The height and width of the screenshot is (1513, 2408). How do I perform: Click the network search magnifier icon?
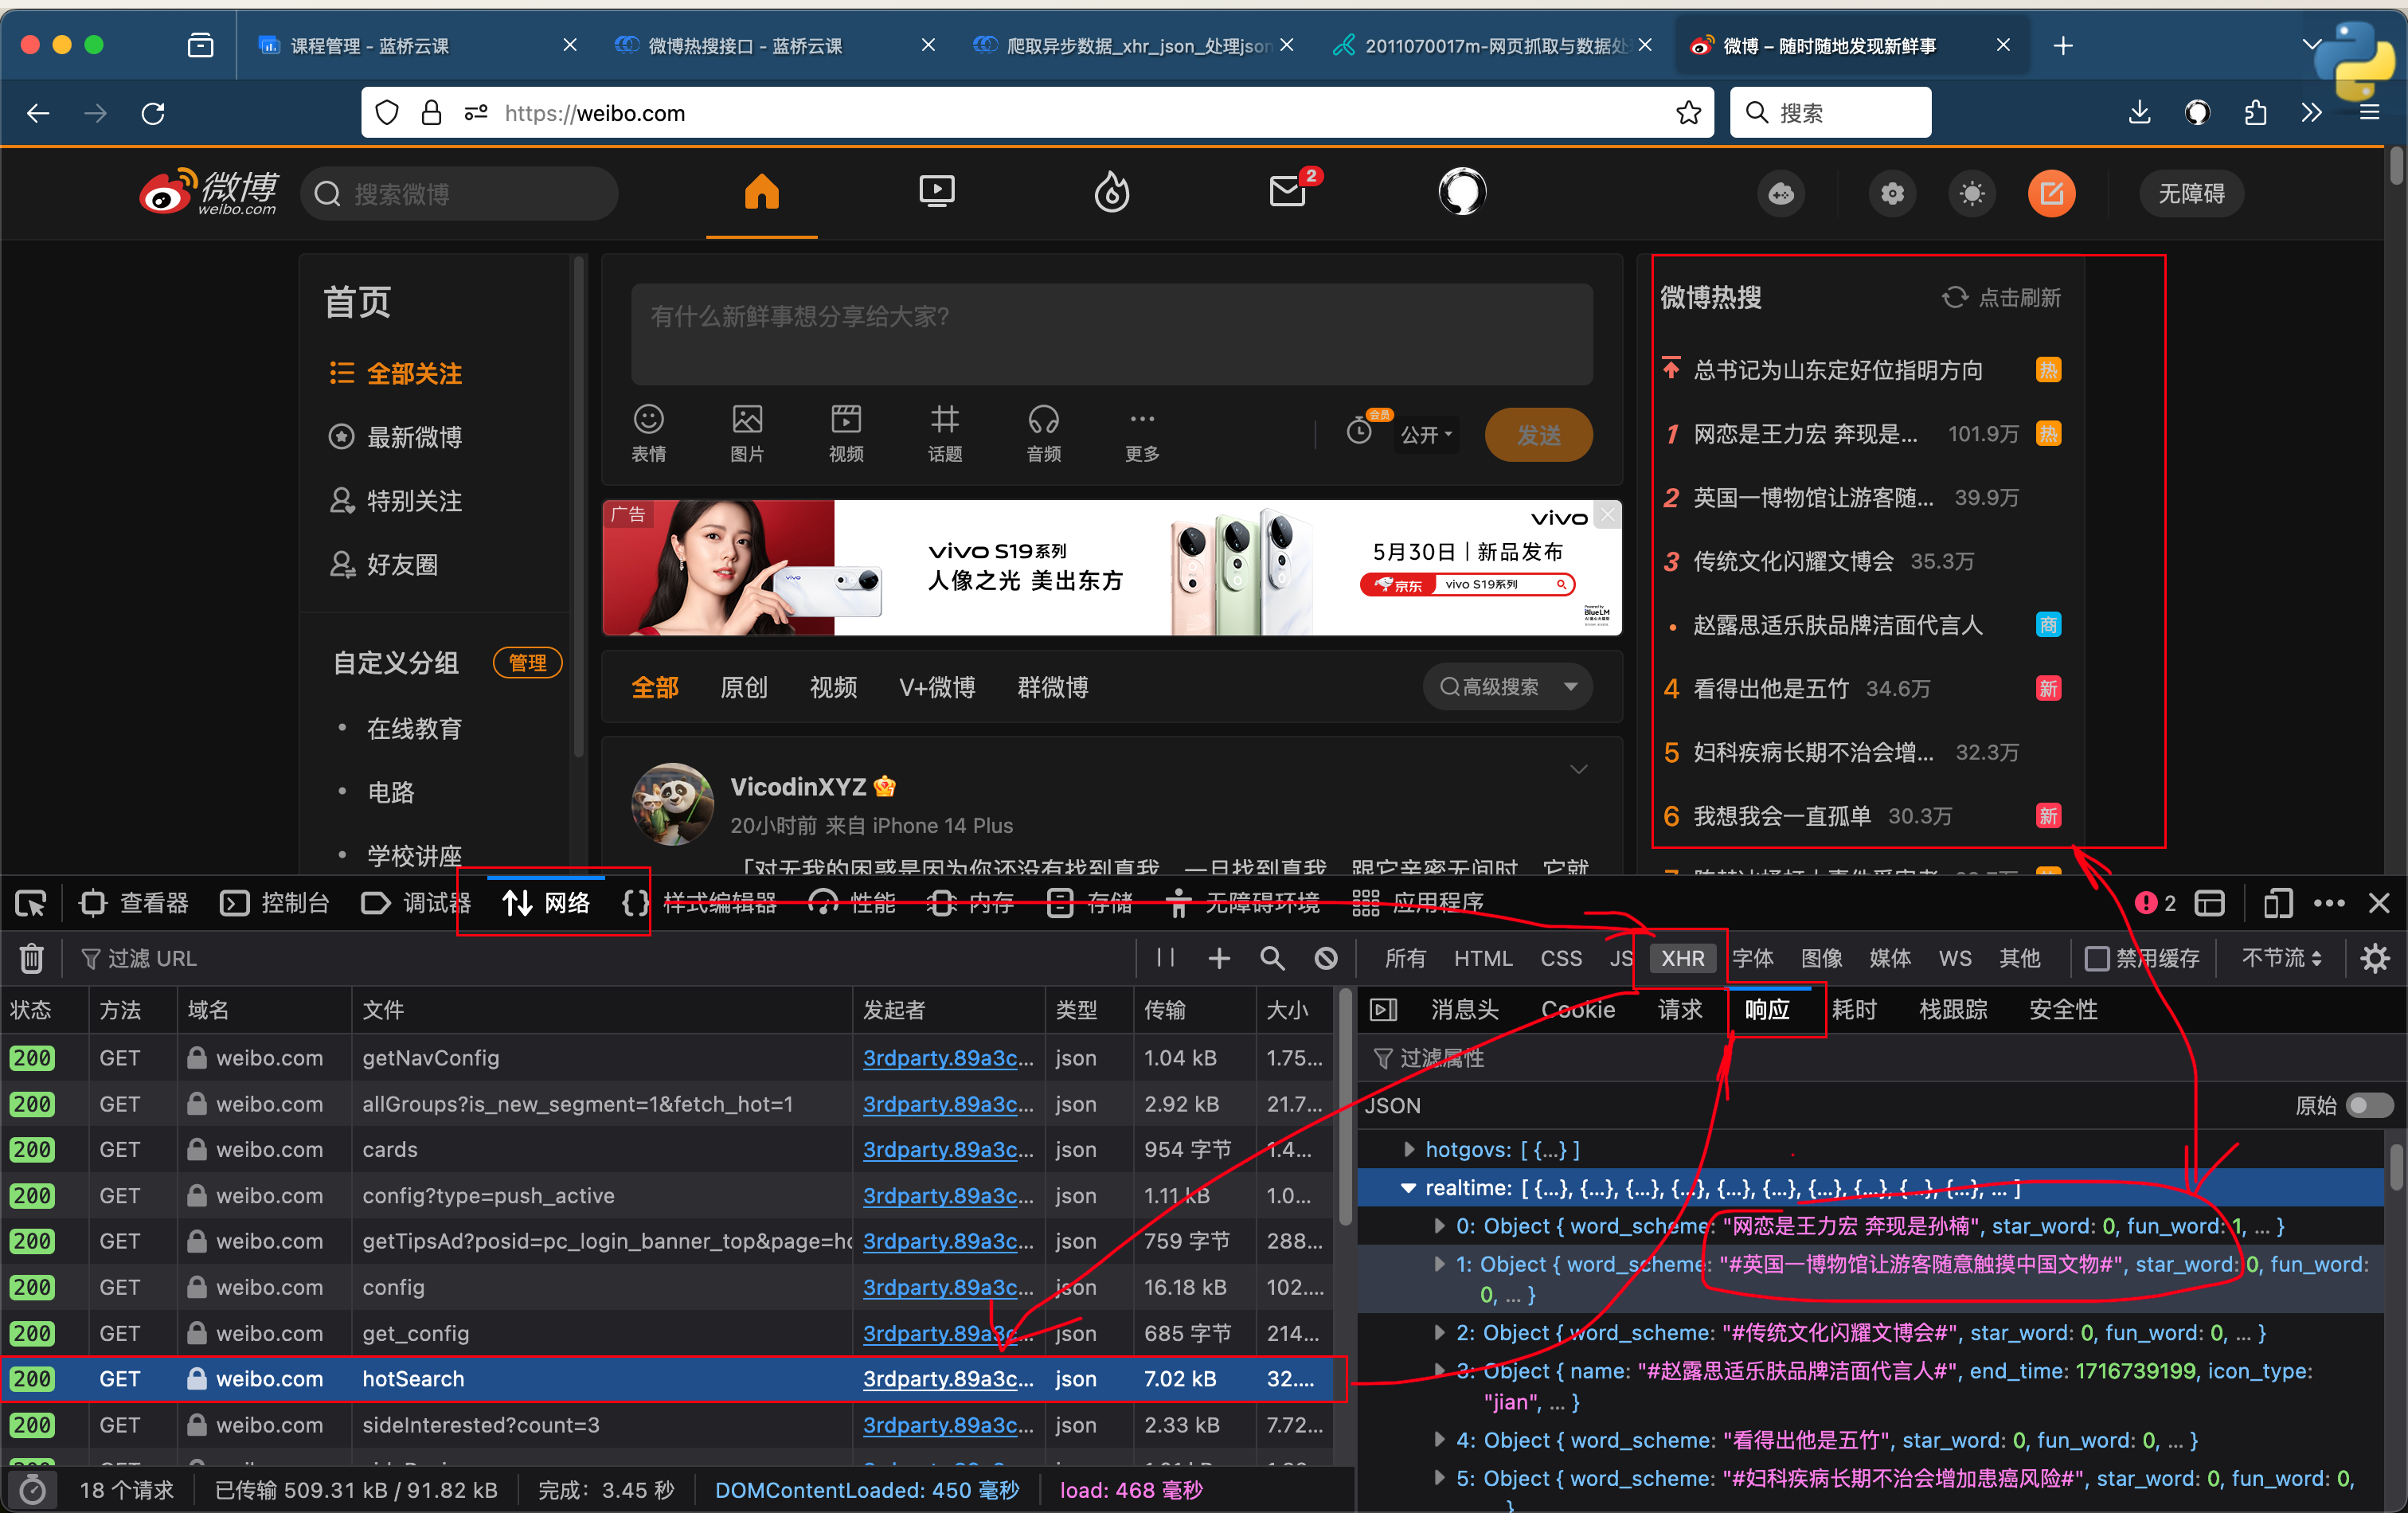point(1272,958)
